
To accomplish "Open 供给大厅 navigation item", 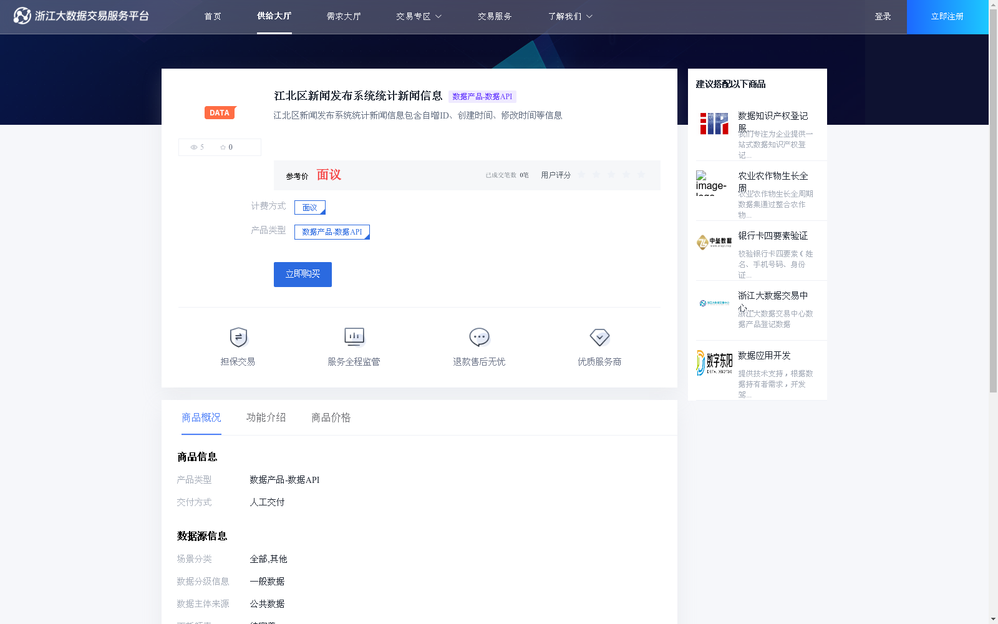I will 274,16.
